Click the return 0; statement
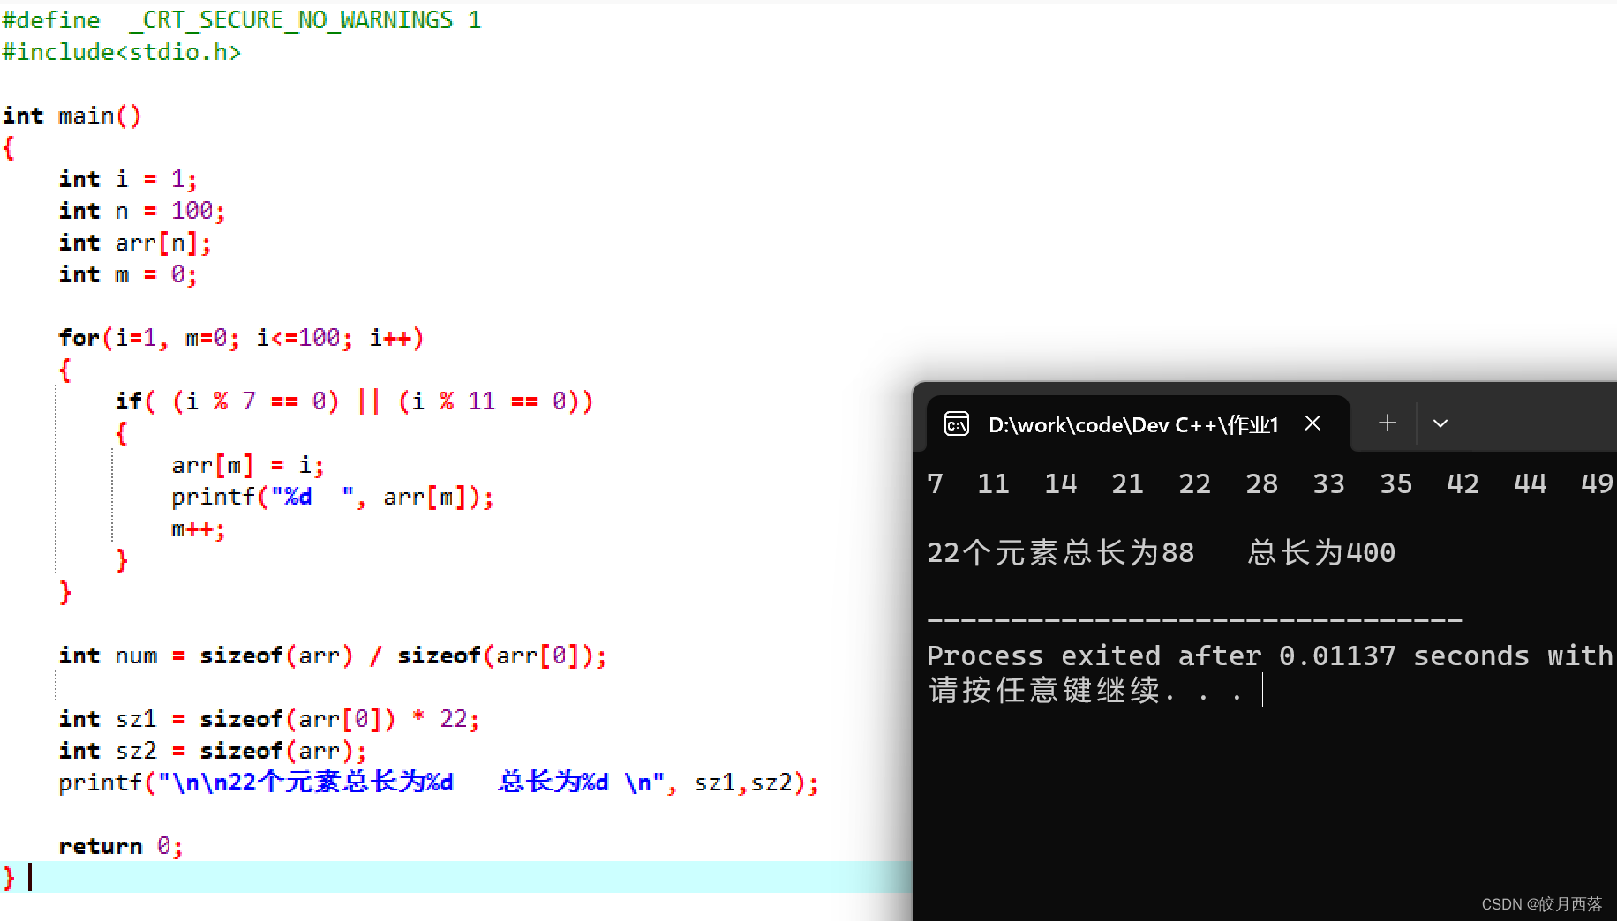This screenshot has width=1617, height=921. coord(121,846)
